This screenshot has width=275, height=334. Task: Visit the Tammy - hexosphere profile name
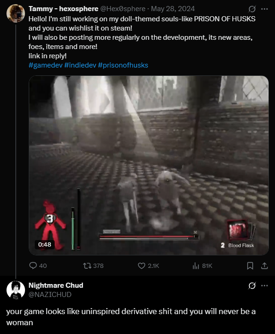coord(64,9)
